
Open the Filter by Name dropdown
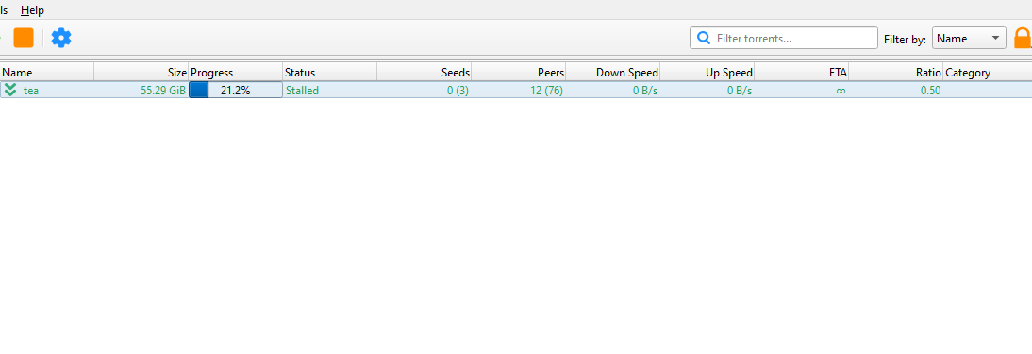969,39
